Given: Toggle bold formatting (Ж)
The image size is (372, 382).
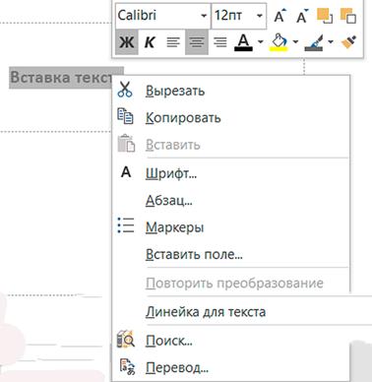Looking at the screenshot, I should coord(127,42).
